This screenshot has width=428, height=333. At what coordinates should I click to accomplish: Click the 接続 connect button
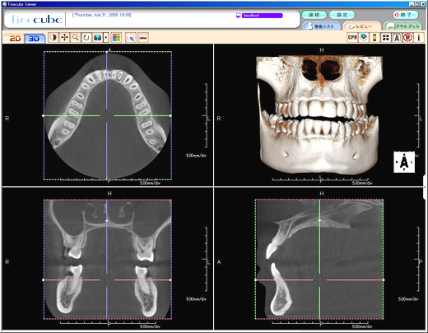point(314,15)
